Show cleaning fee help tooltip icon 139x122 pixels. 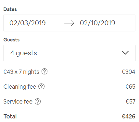(x=42, y=86)
